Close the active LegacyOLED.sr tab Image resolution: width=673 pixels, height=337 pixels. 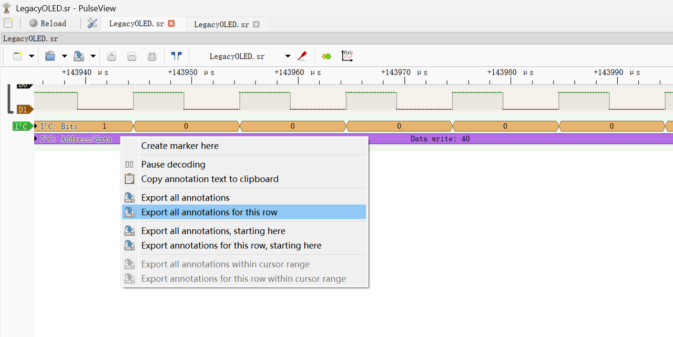click(171, 24)
